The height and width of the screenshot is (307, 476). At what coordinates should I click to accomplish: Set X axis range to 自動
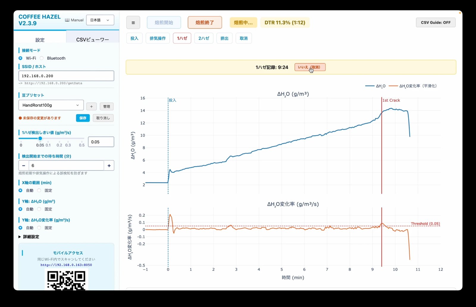click(20, 190)
